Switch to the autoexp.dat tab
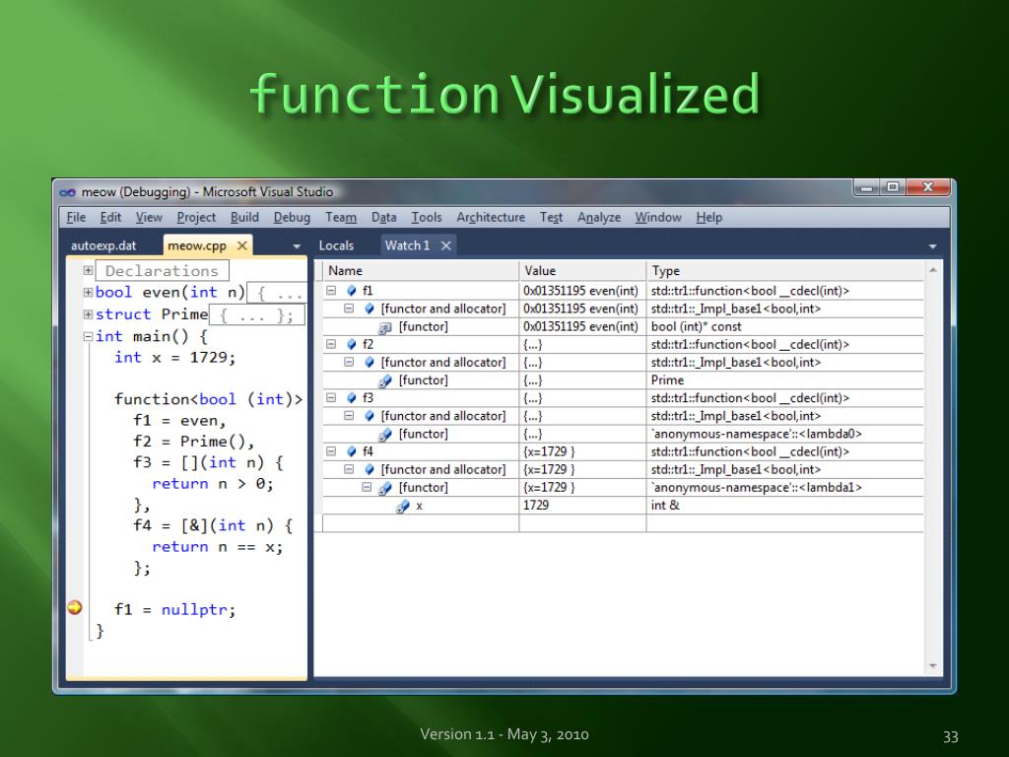 pos(103,245)
